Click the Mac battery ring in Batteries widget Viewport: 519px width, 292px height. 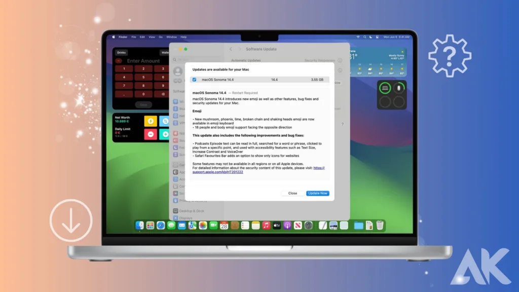click(x=385, y=88)
